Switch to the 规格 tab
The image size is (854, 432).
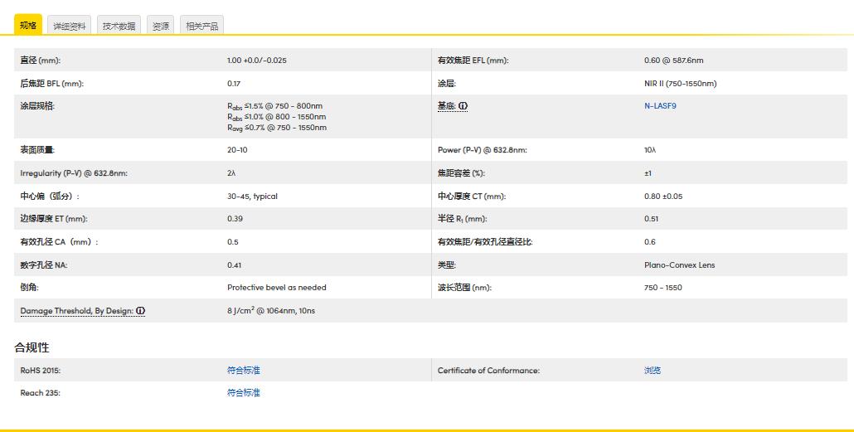(x=28, y=26)
